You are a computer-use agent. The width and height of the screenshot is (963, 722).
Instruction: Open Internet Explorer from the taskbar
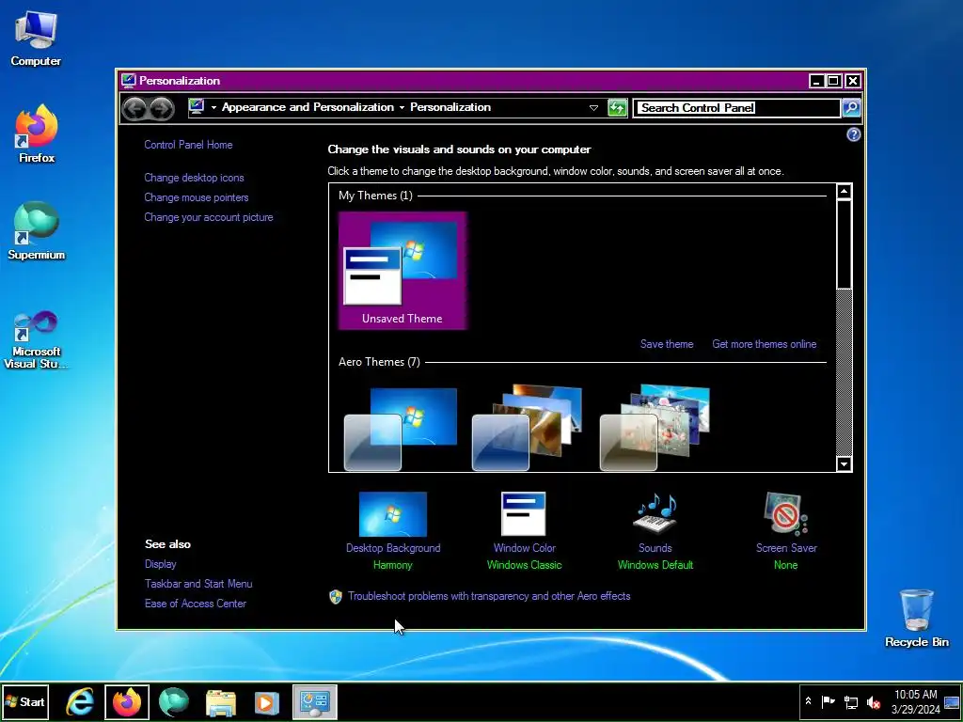80,701
